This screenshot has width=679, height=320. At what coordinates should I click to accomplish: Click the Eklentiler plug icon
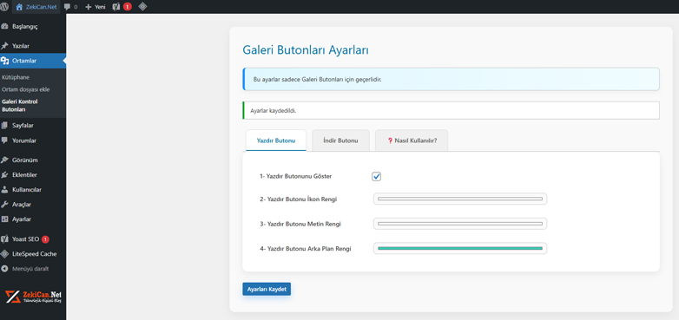pos(4,174)
